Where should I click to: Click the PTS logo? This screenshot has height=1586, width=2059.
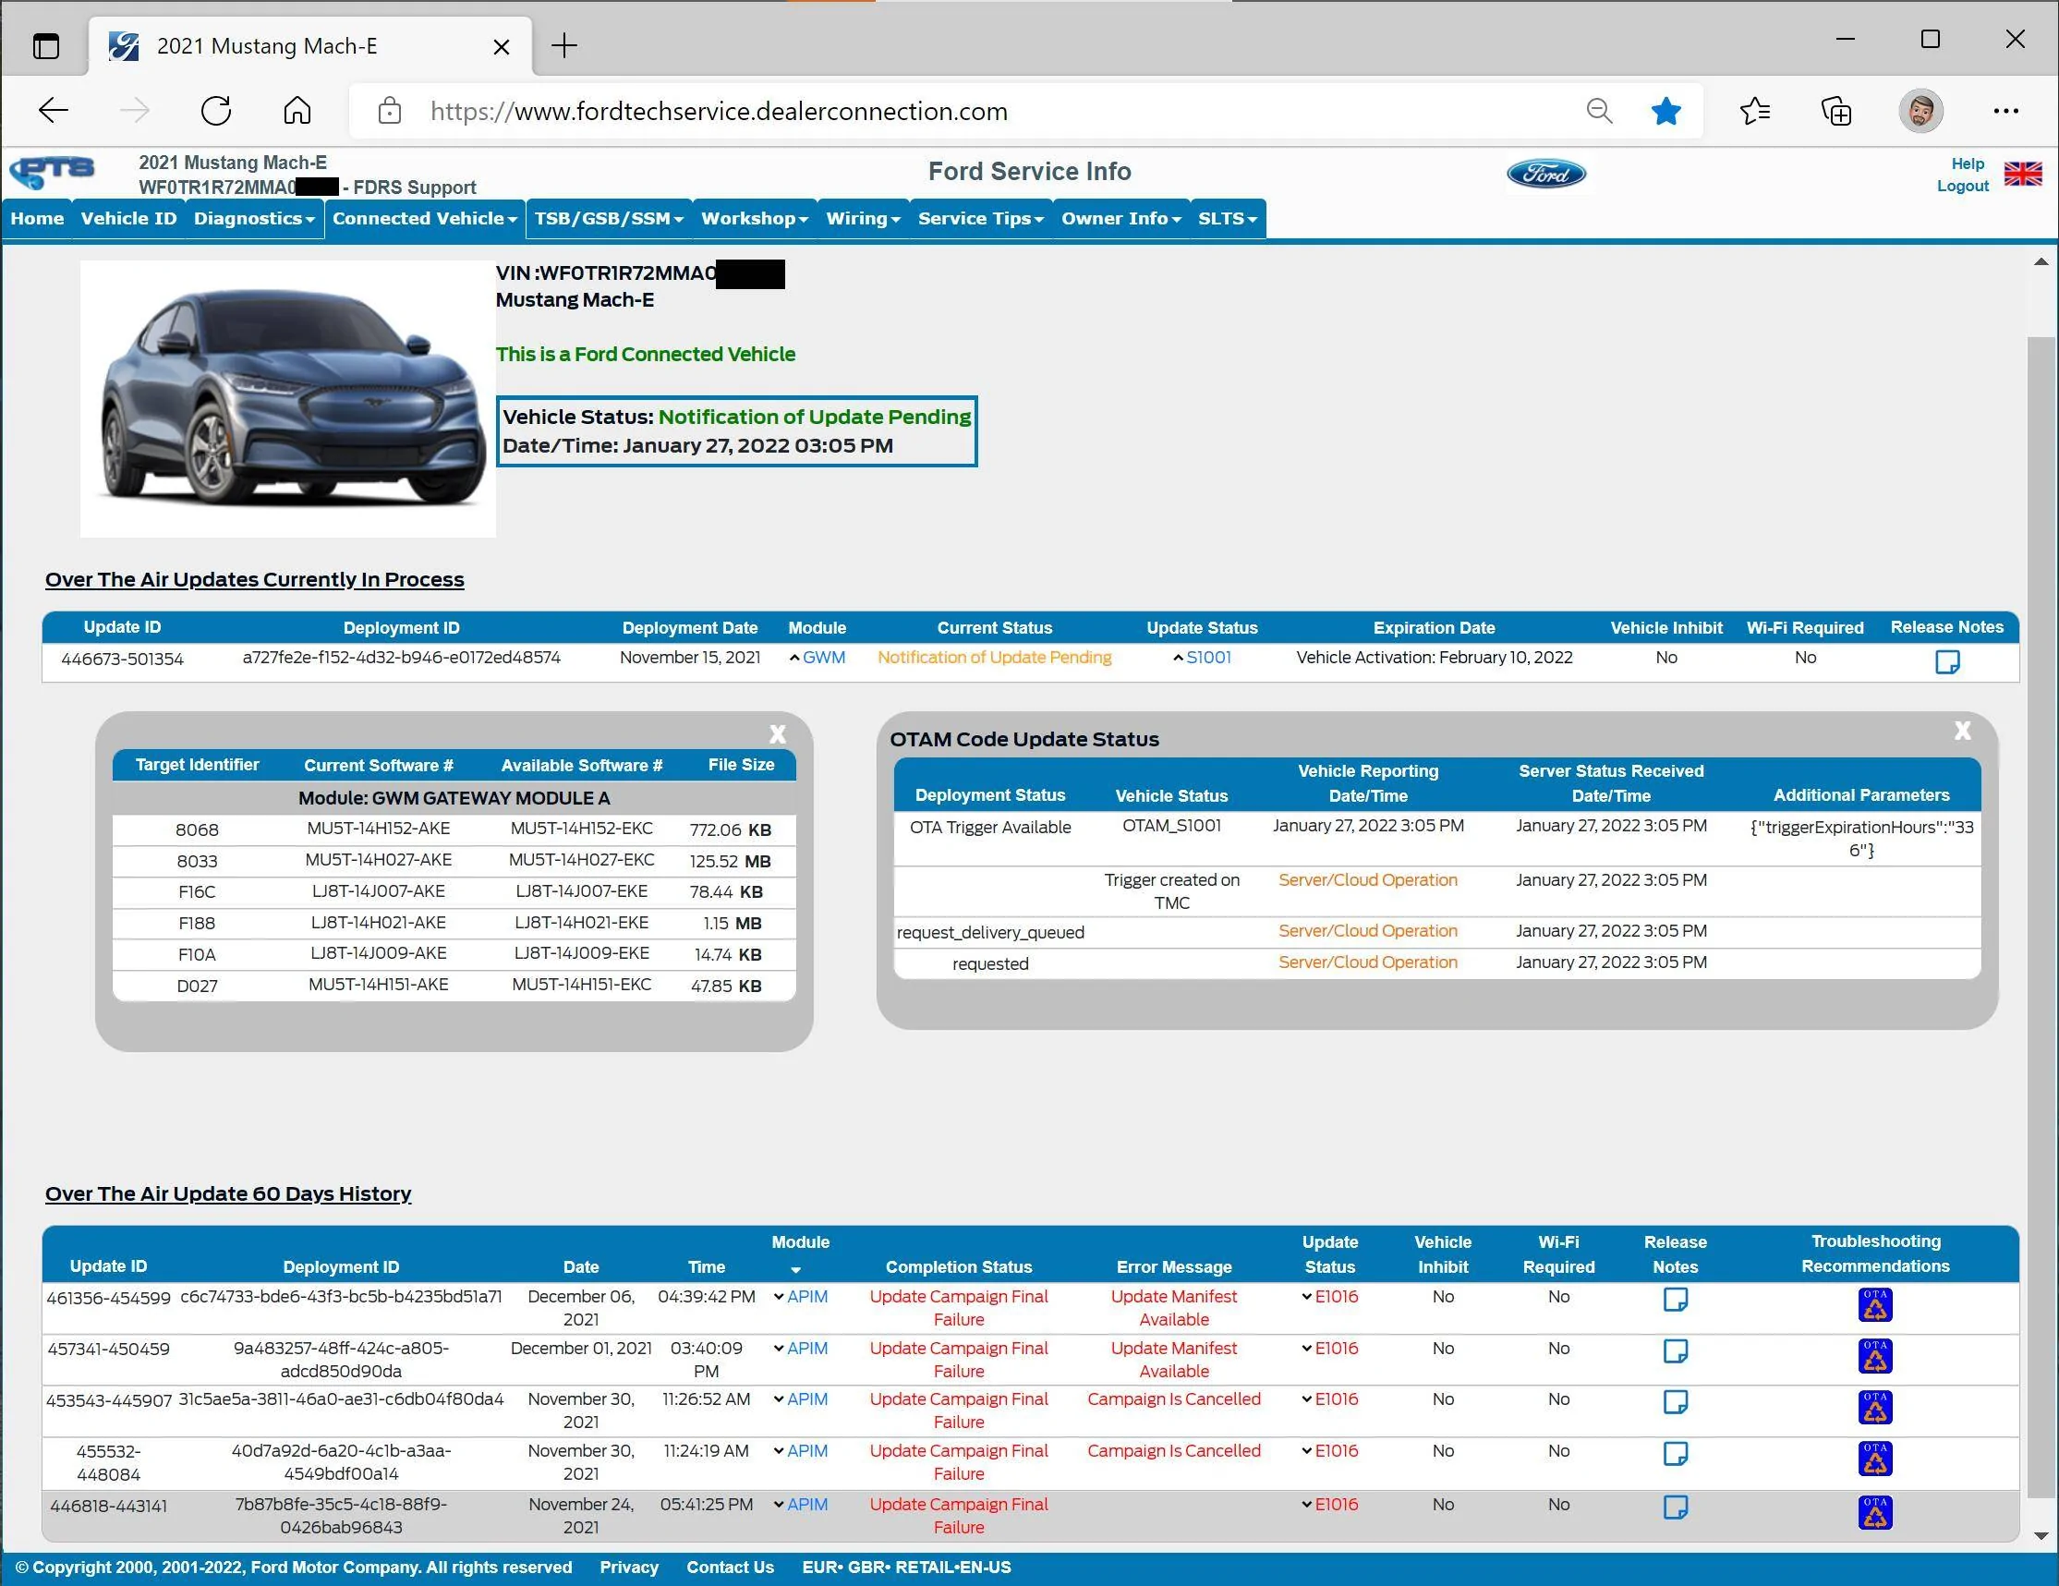(53, 172)
